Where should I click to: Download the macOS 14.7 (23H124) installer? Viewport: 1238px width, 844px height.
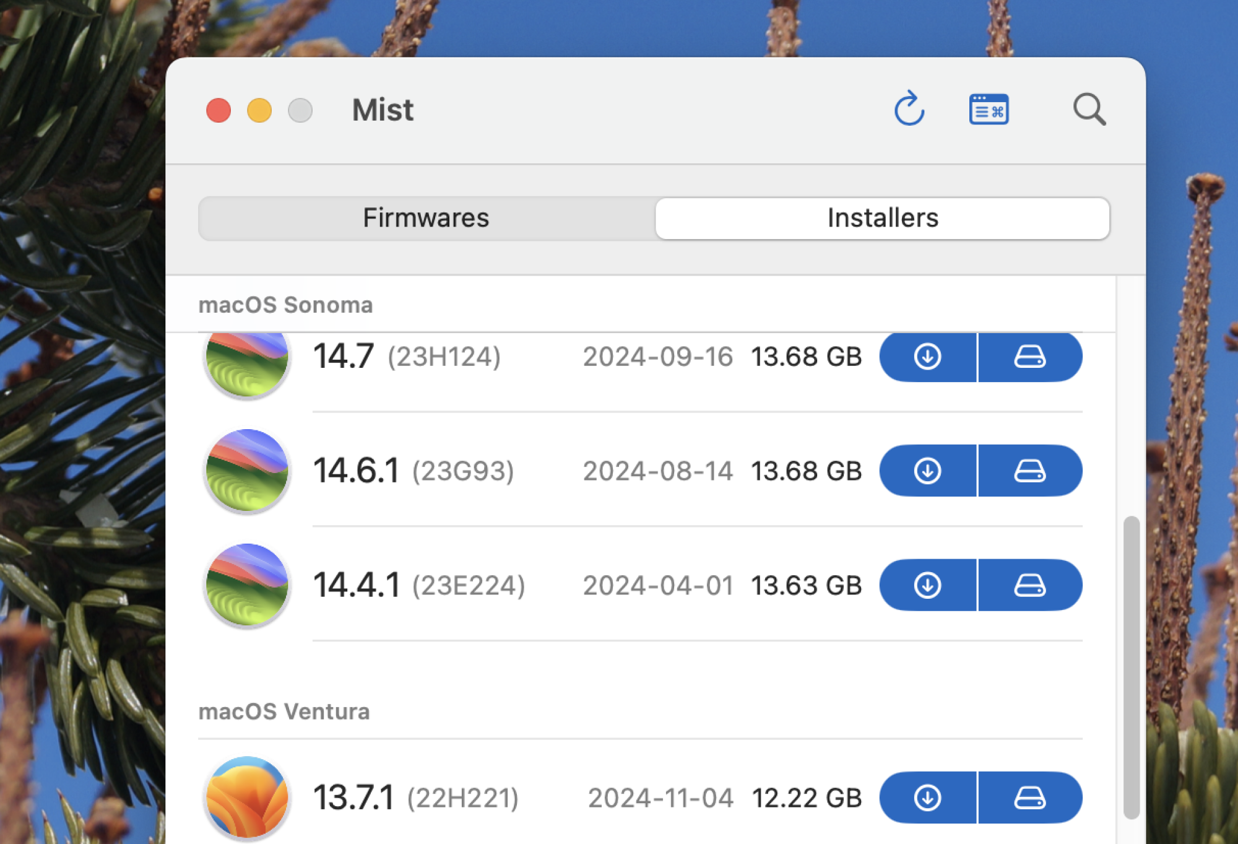tap(927, 357)
